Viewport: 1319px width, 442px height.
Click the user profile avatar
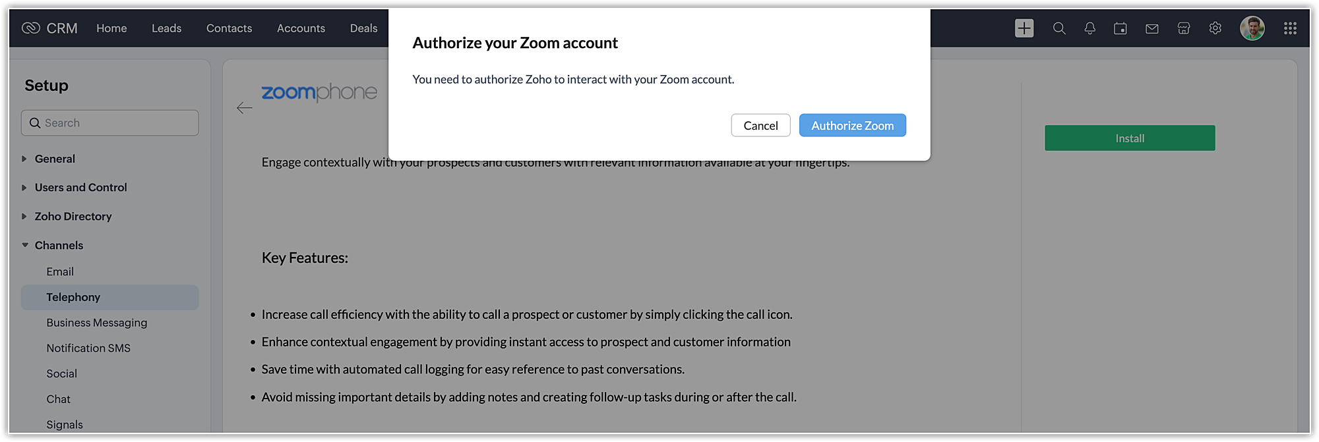click(x=1252, y=28)
